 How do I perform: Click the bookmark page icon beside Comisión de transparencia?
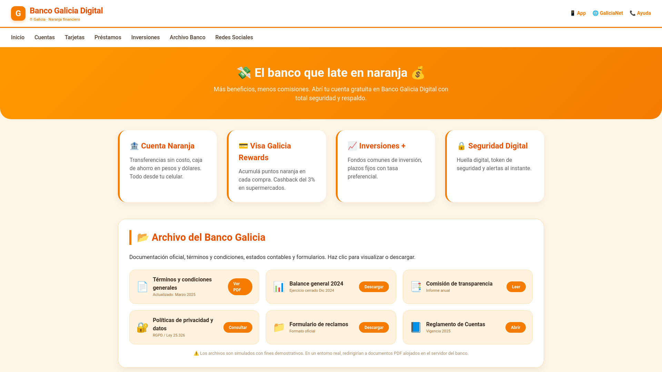point(416,287)
